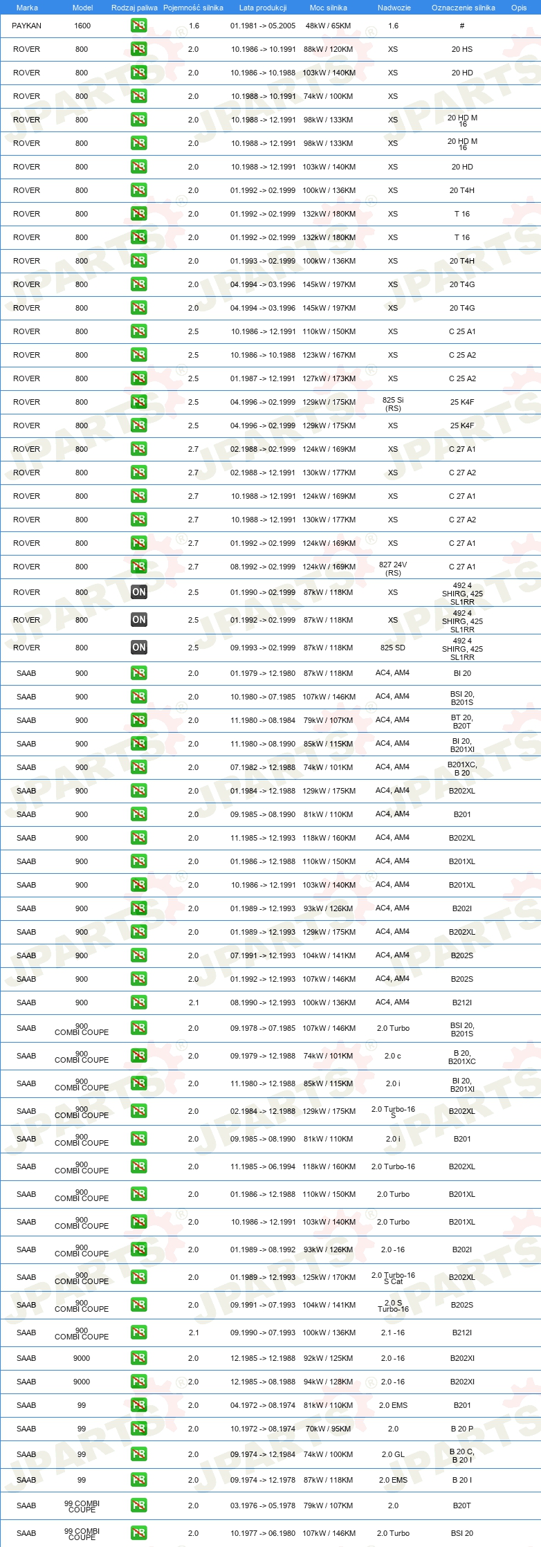Select the B201XC, B 20 engine code cell

click(462, 769)
